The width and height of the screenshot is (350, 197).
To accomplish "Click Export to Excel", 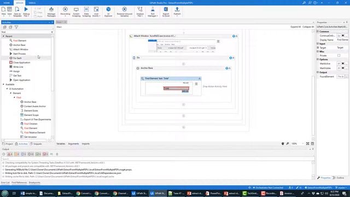I will click(x=166, y=11).
